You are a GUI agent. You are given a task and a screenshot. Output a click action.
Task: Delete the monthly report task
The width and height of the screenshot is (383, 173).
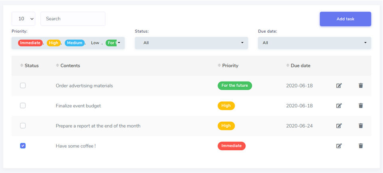tap(361, 126)
